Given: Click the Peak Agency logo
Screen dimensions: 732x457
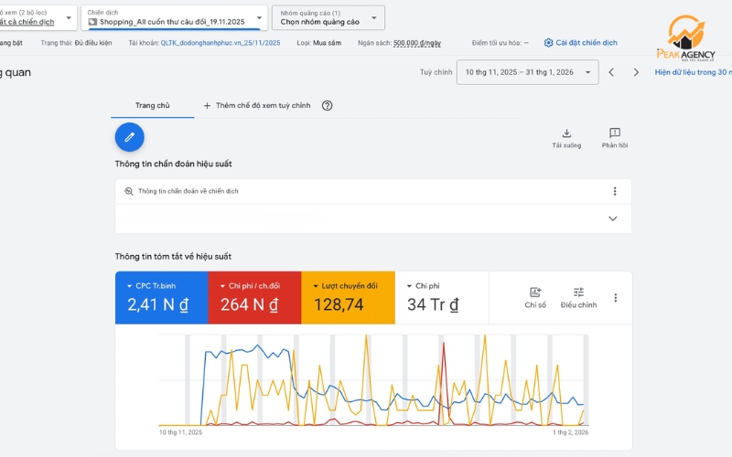Looking at the screenshot, I should tap(685, 38).
